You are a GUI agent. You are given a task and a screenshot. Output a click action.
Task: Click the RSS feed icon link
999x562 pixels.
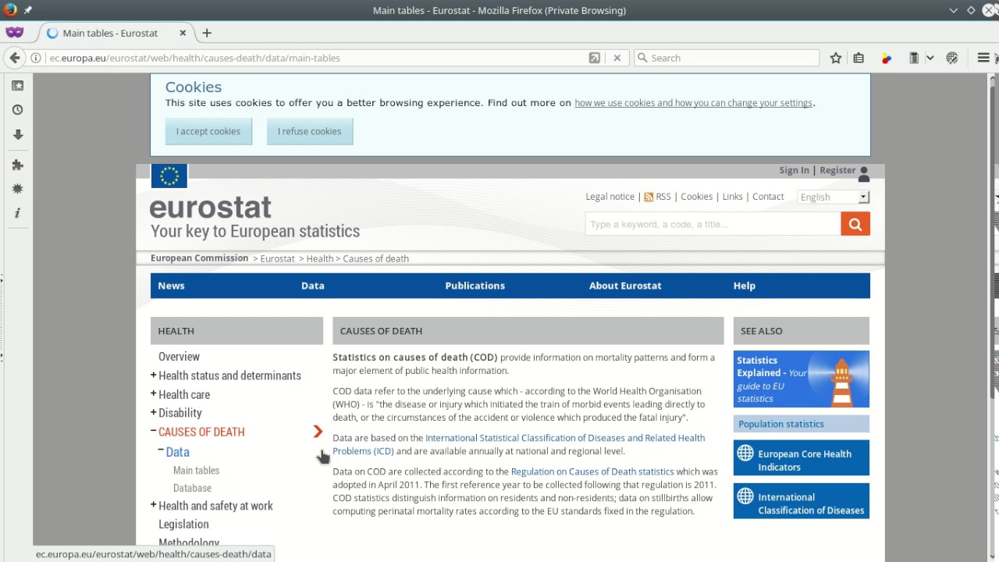click(649, 197)
